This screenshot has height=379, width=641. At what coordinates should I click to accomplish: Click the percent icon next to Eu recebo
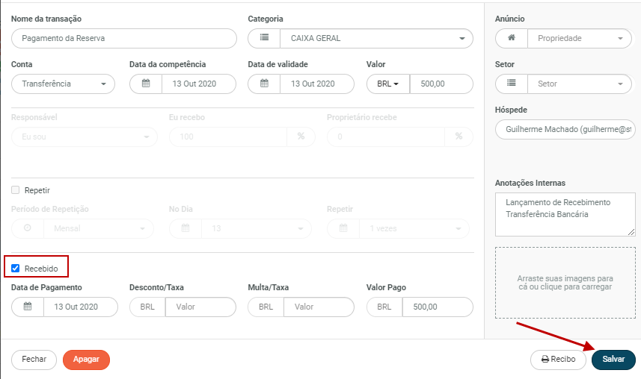coord(301,137)
